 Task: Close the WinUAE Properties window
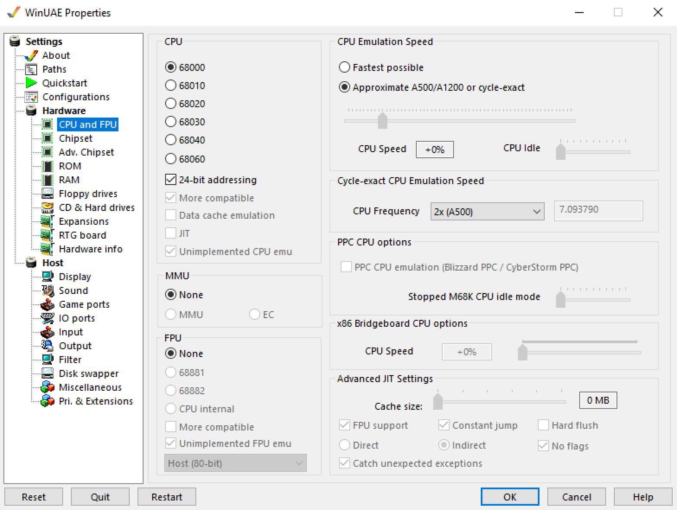pos(658,13)
